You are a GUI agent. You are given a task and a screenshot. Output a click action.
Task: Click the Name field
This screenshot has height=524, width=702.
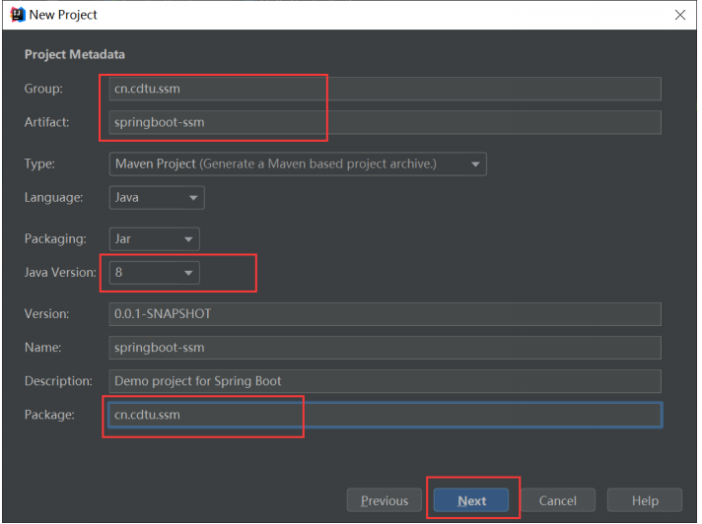[x=385, y=348]
